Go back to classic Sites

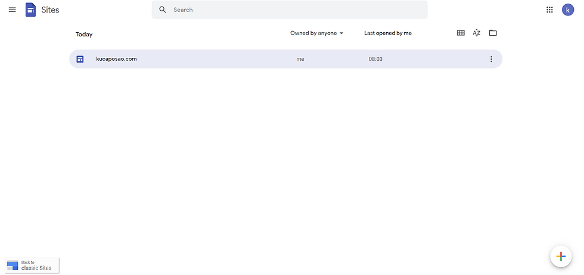(32, 265)
